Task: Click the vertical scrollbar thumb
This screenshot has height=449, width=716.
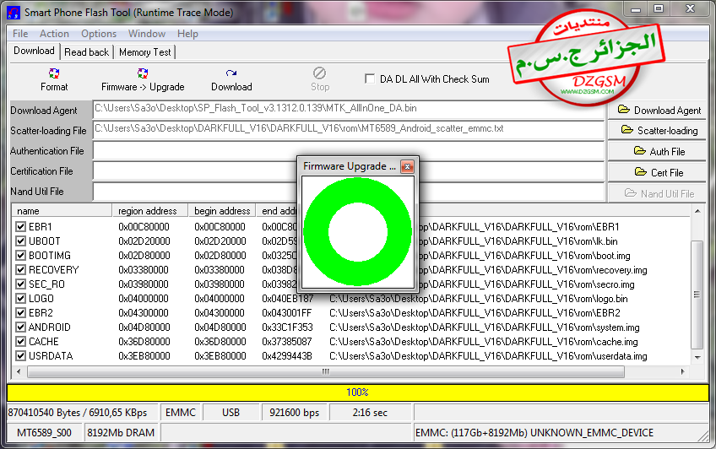Action: [697, 295]
